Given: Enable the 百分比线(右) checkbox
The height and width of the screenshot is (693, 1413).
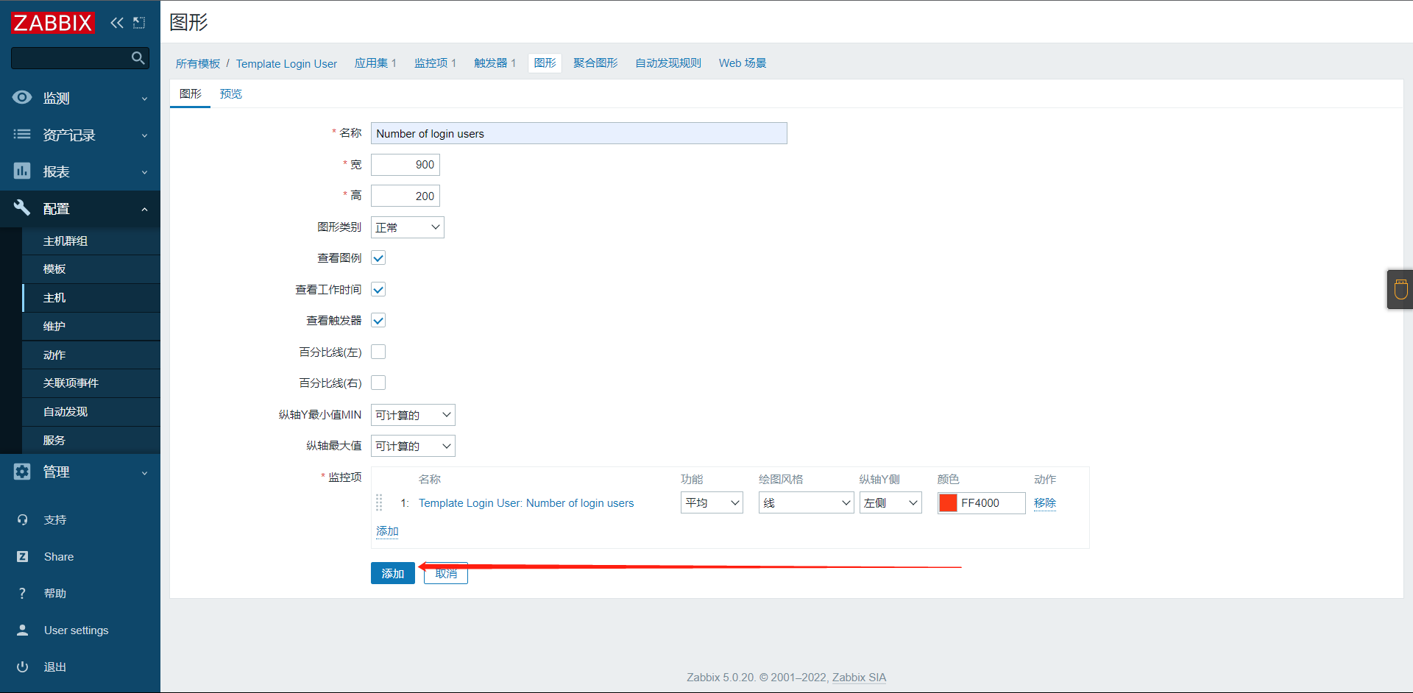Looking at the screenshot, I should (x=378, y=383).
